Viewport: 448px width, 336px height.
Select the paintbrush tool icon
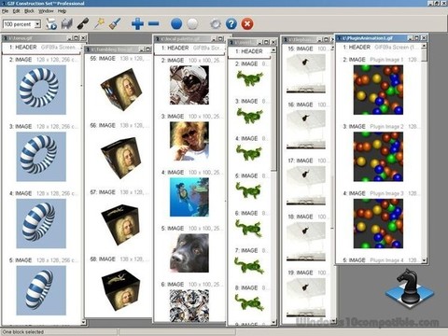[x=115, y=23]
